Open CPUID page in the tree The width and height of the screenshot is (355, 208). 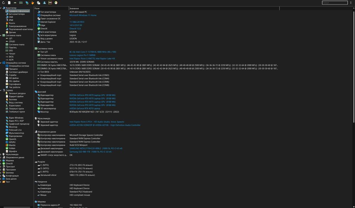[x=10, y=41]
